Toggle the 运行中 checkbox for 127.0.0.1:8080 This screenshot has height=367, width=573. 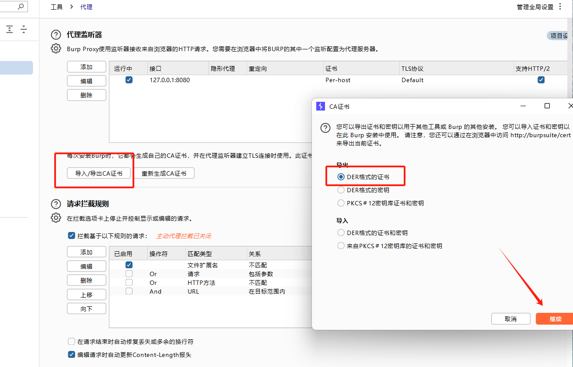[129, 80]
